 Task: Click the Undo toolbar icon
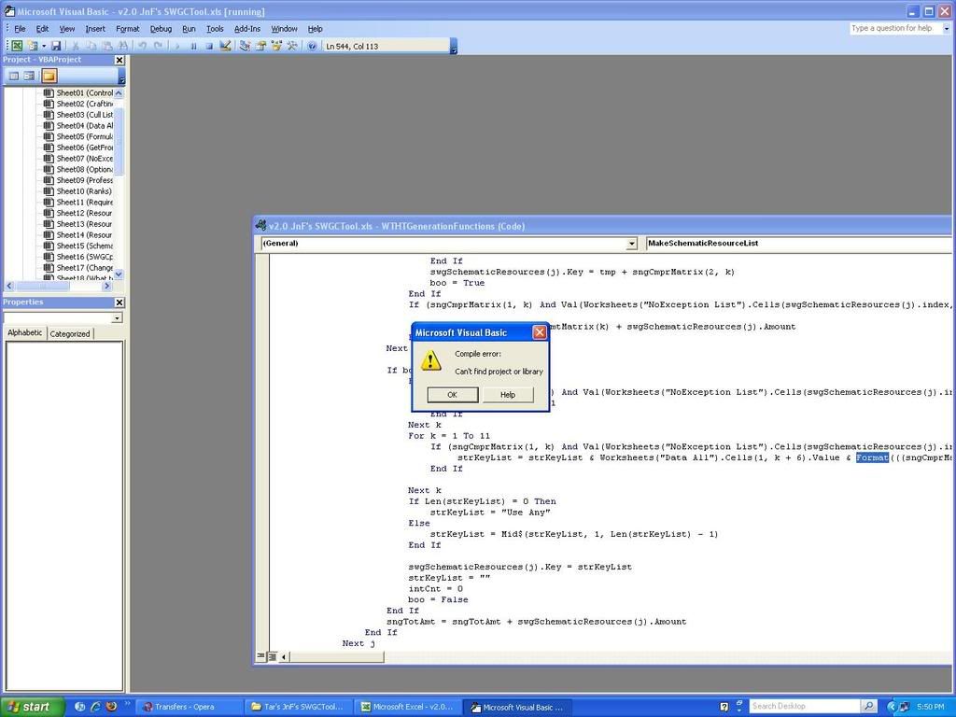point(143,46)
